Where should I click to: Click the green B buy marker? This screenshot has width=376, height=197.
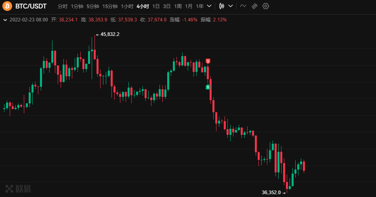click(208, 87)
